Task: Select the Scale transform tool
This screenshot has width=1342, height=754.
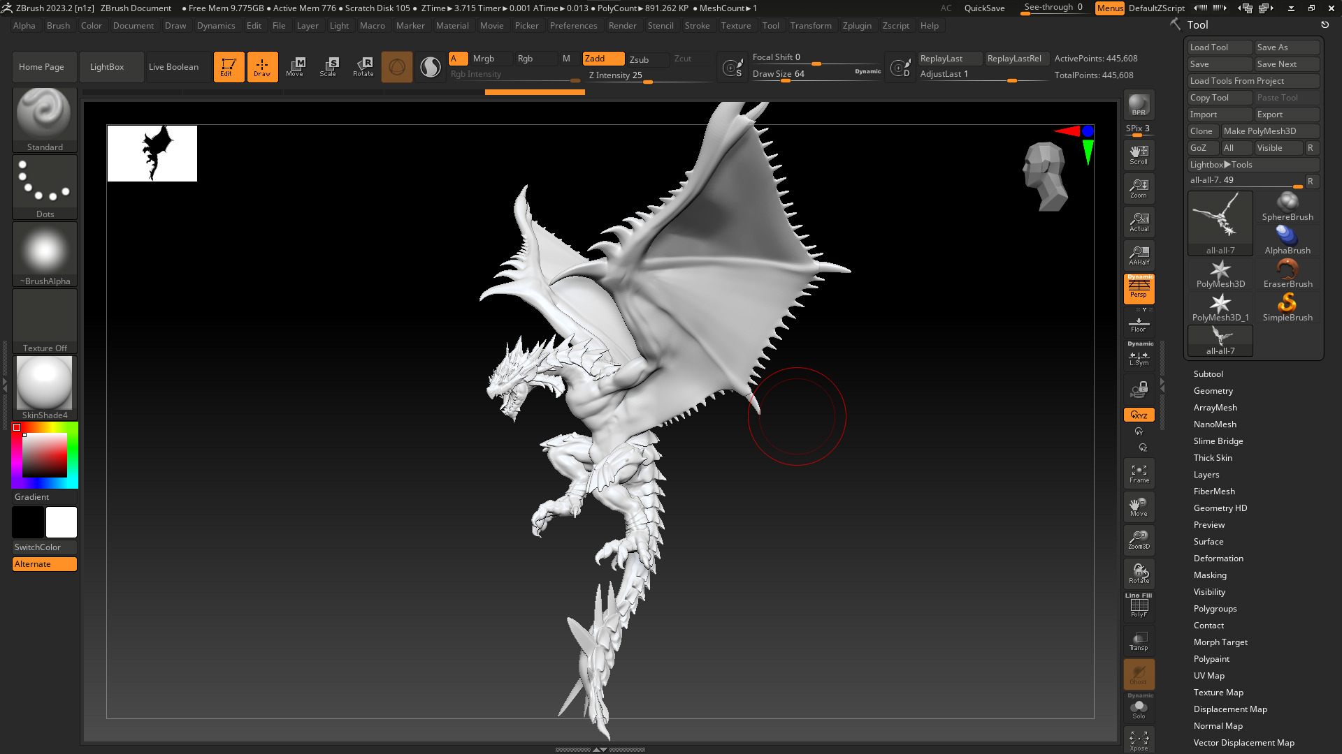Action: pos(329,67)
